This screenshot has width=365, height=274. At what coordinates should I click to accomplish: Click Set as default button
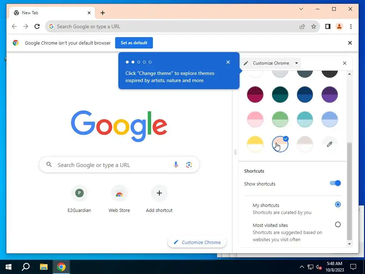pos(134,43)
